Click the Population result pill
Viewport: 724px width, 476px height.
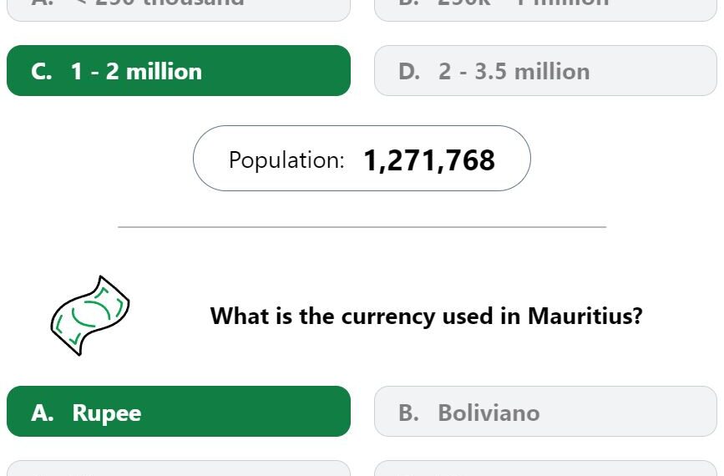click(x=362, y=159)
